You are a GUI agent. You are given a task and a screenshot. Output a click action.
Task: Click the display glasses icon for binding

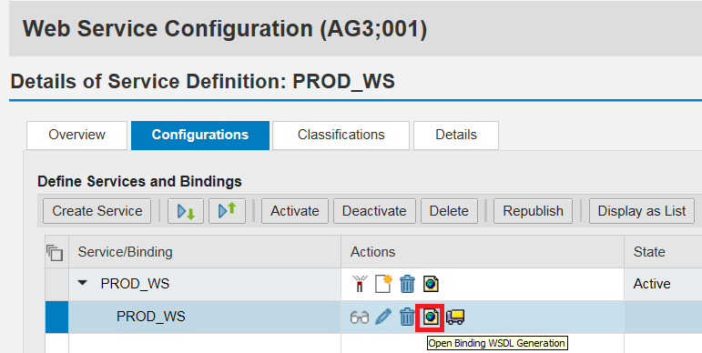[x=360, y=318]
